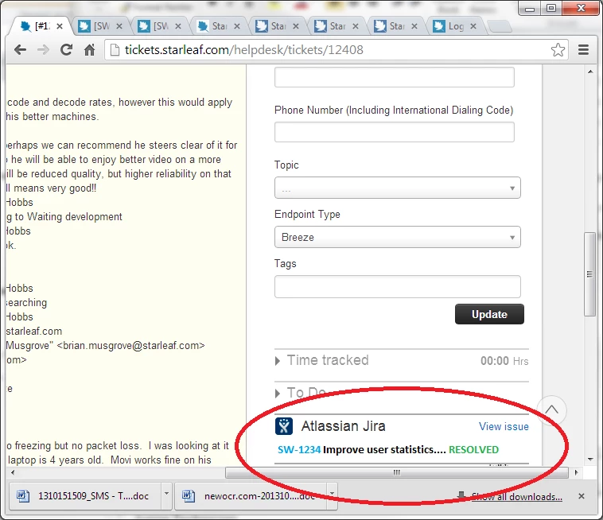The width and height of the screenshot is (603, 520).
Task: Open the 1310151509_SMS Word document download
Action: tap(84, 496)
